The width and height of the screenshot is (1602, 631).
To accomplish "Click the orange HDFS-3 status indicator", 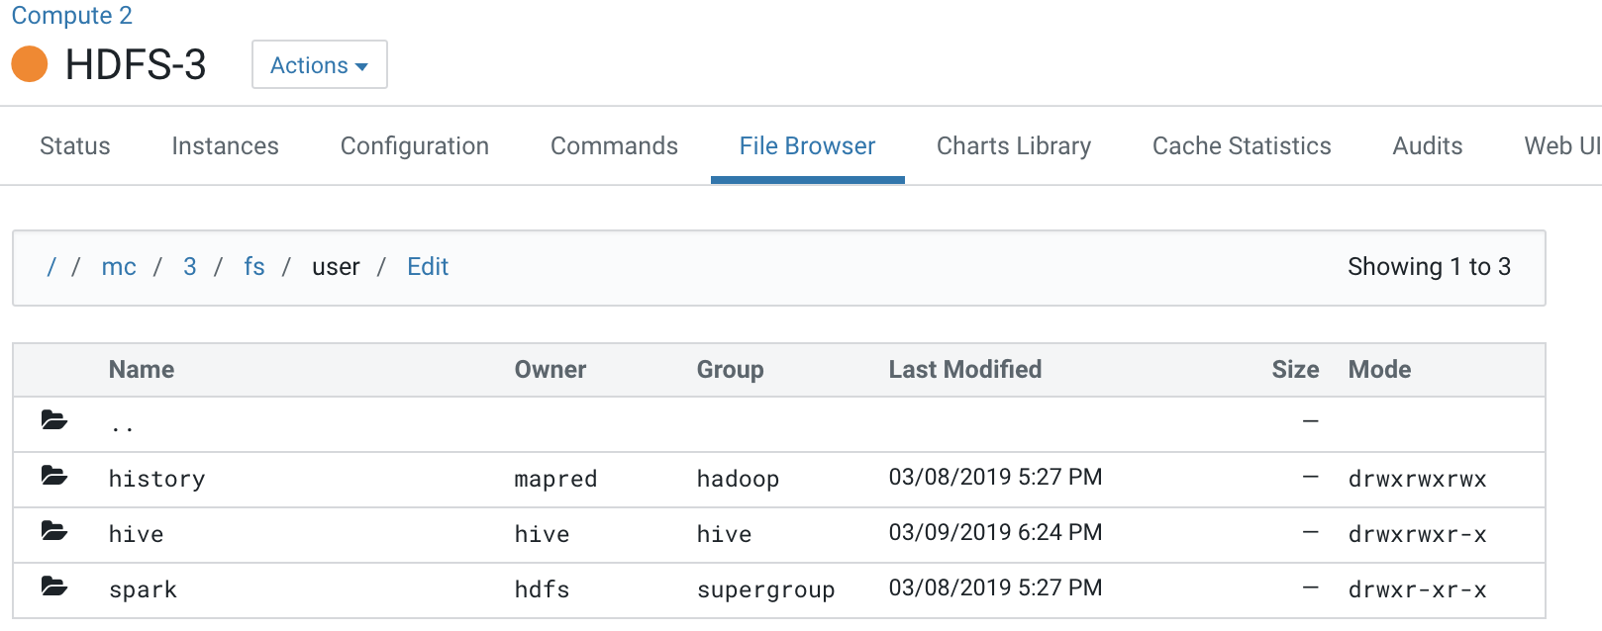I will 30,65.
